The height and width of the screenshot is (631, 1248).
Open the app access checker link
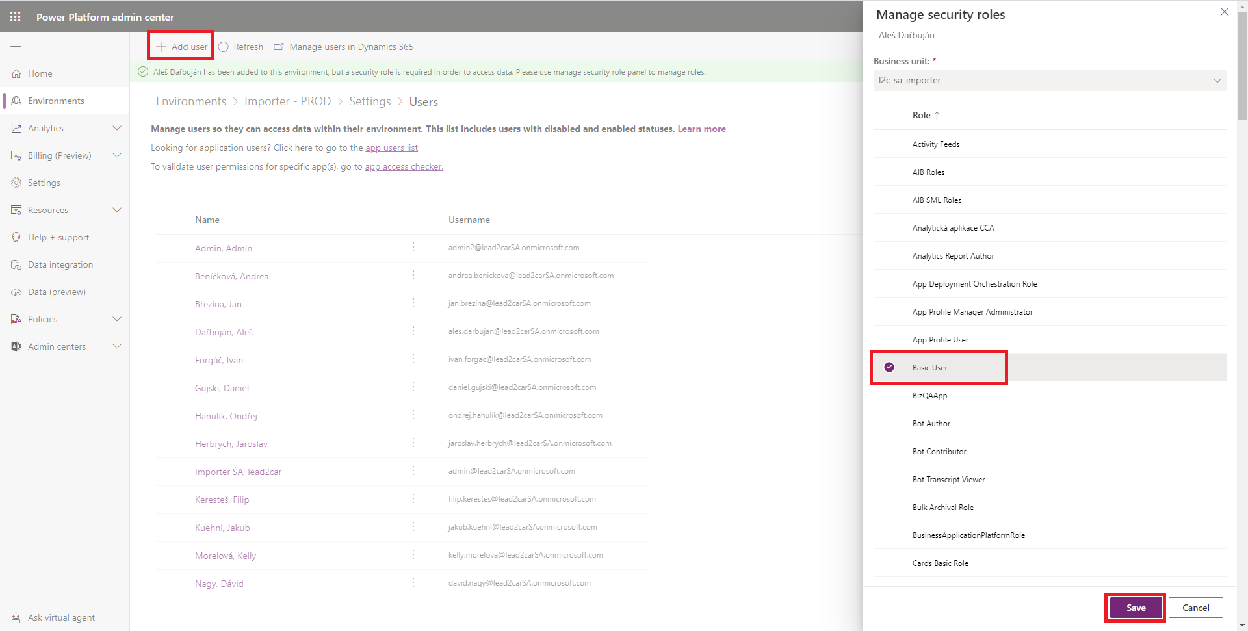tap(404, 167)
